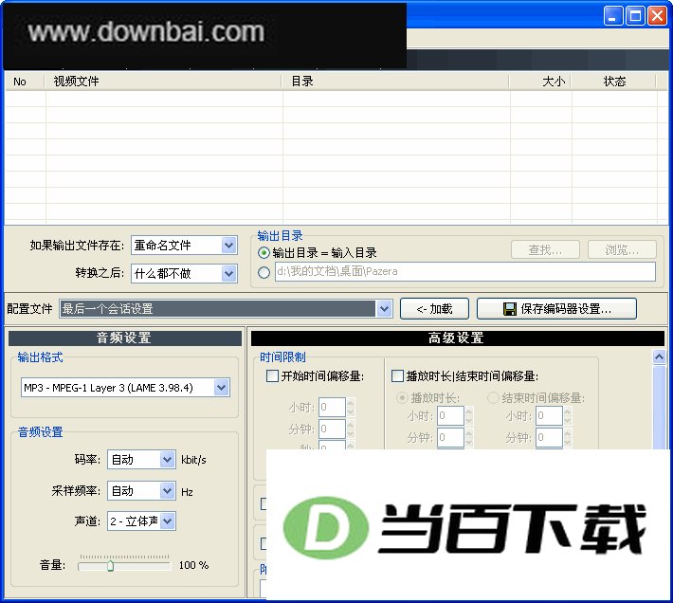Click the '高级设置' panel header

[x=457, y=338]
